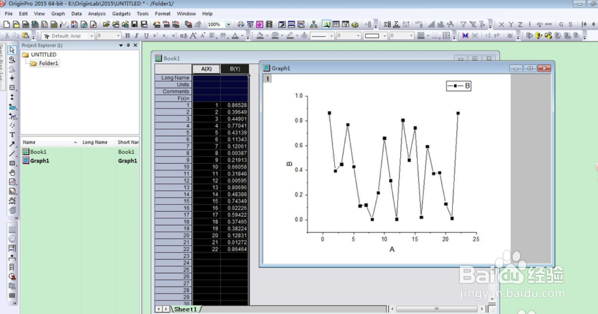Open the Analysis menu

(x=97, y=14)
